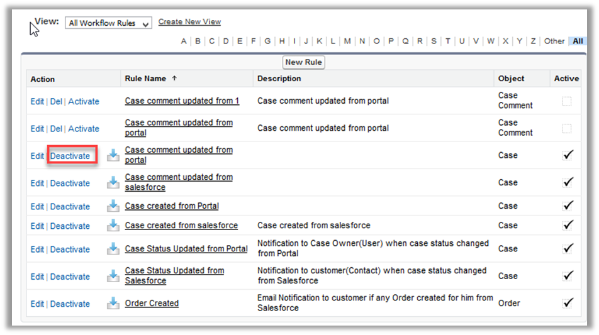Viewport: 599px width, 335px height.
Task: Click Del link for Case comment updated from 1
Action: click(56, 101)
